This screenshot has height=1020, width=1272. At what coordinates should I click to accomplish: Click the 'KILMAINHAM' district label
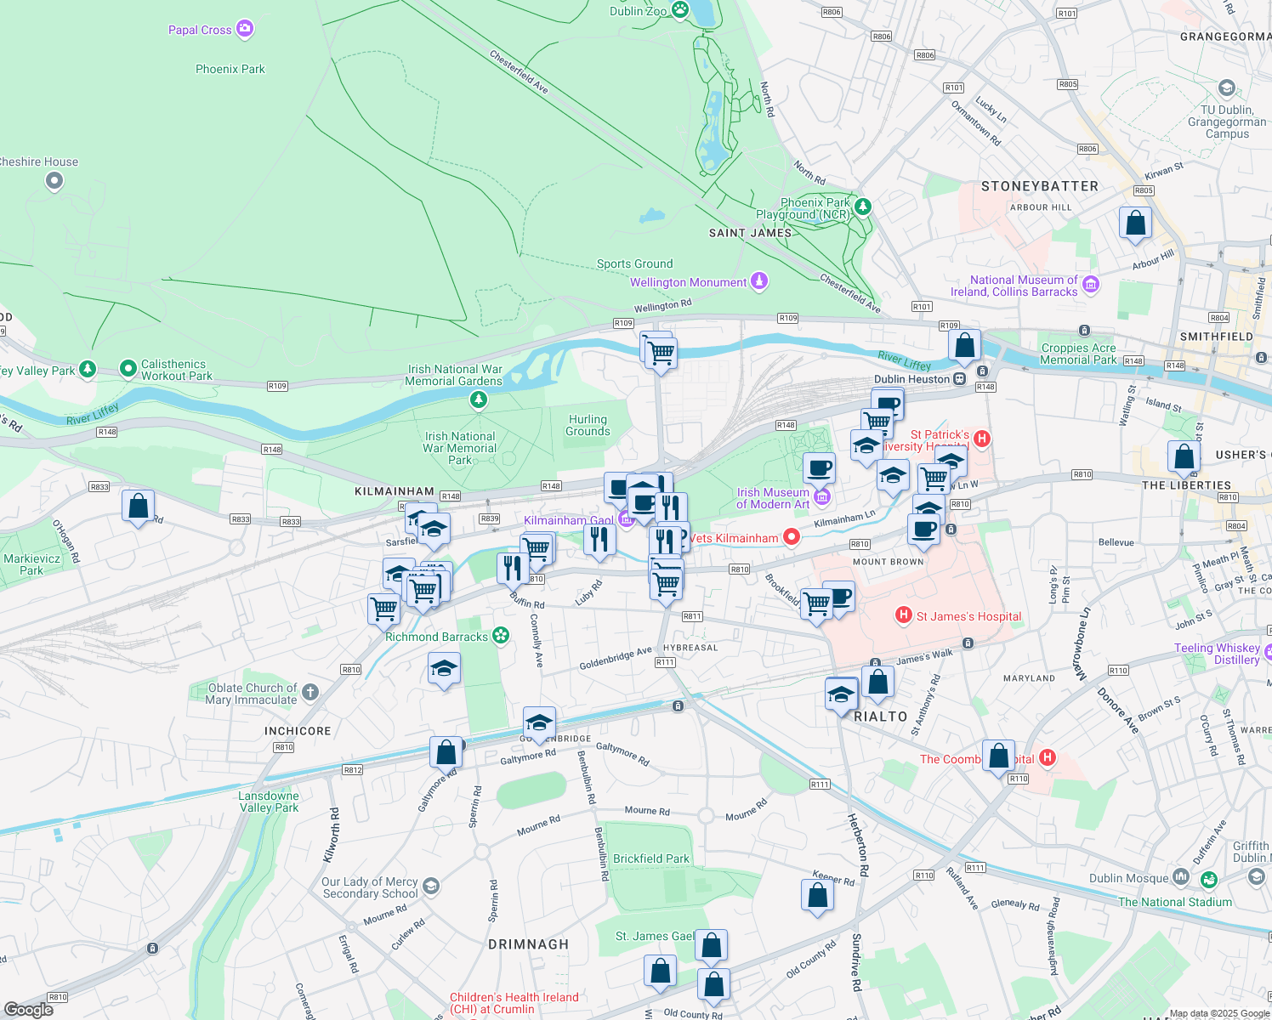395,491
